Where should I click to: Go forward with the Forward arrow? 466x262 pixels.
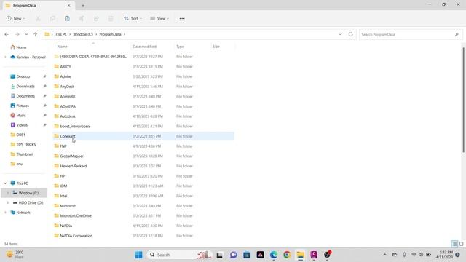[x=17, y=34]
